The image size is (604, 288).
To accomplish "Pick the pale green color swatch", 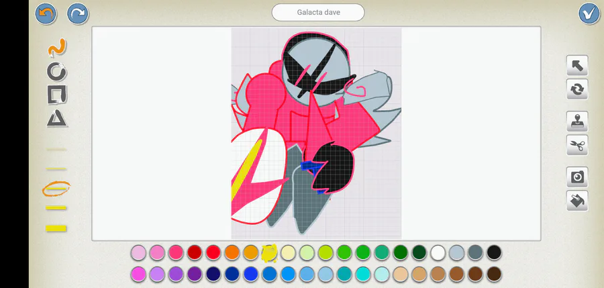I will [307, 252].
